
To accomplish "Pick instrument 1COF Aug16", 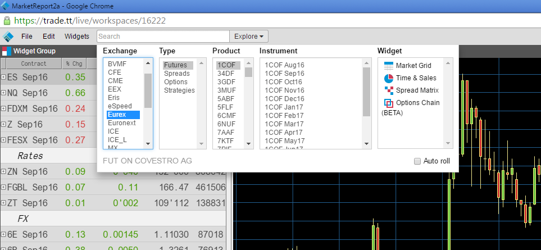I will pos(284,65).
